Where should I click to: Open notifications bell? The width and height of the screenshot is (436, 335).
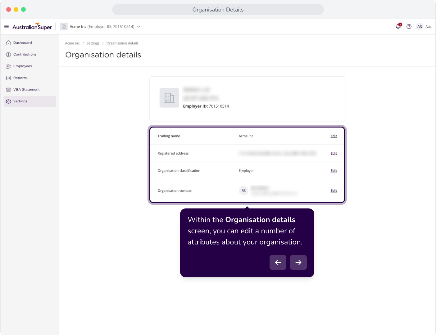tap(398, 26)
